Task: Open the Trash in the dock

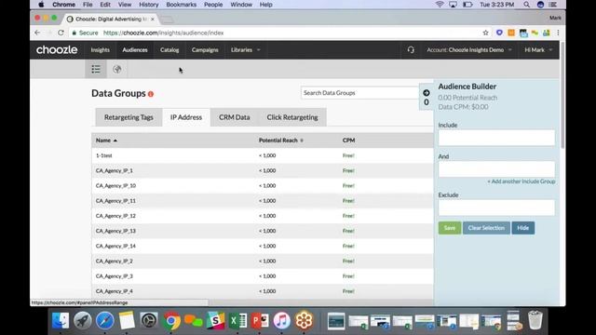Action: [x=535, y=320]
